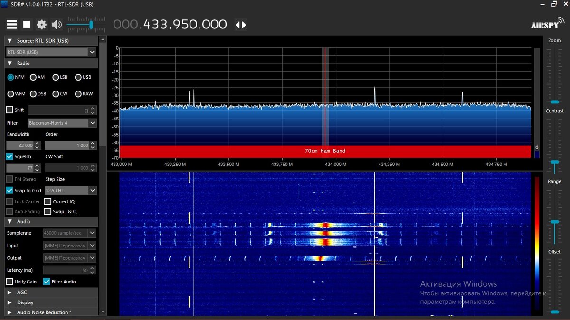This screenshot has width=570, height=320.
Task: Click the 433,250 M frequency axis label
Action: click(x=175, y=164)
